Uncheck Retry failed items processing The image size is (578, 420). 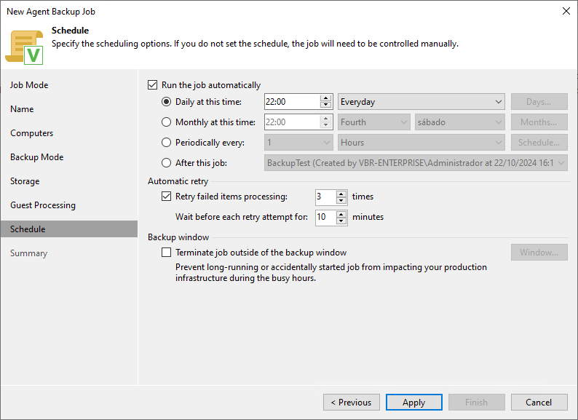[x=167, y=197]
